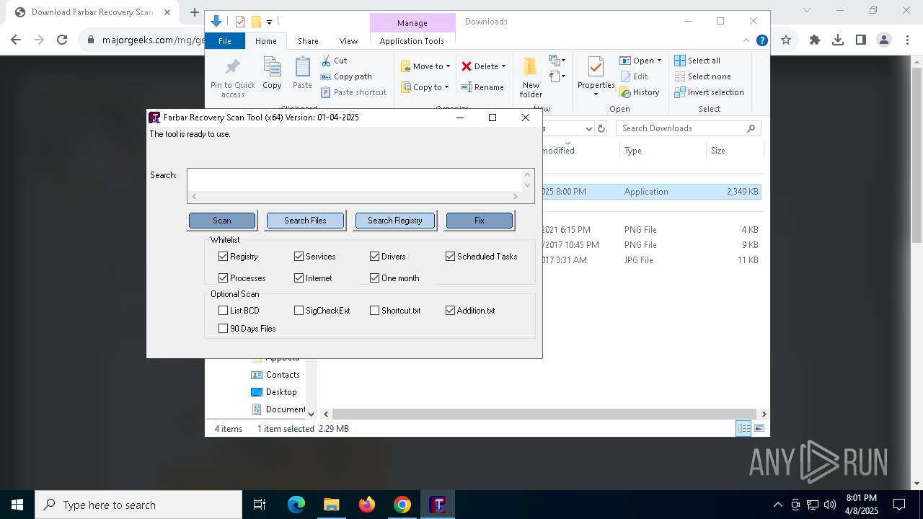923x519 pixels.
Task: Switch to Large icons view in status bar
Action: point(759,429)
